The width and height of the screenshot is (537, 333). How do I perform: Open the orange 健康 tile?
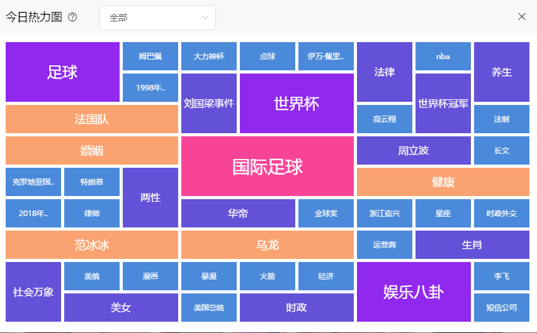[x=443, y=182]
